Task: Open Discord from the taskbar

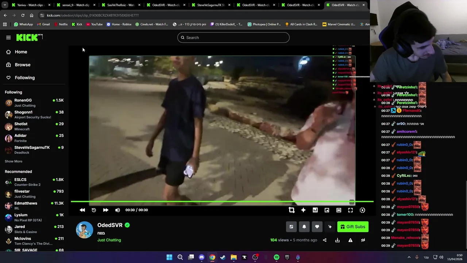Action: (201, 257)
